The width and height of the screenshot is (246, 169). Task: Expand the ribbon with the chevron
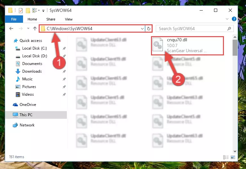pyautogui.click(x=227, y=19)
